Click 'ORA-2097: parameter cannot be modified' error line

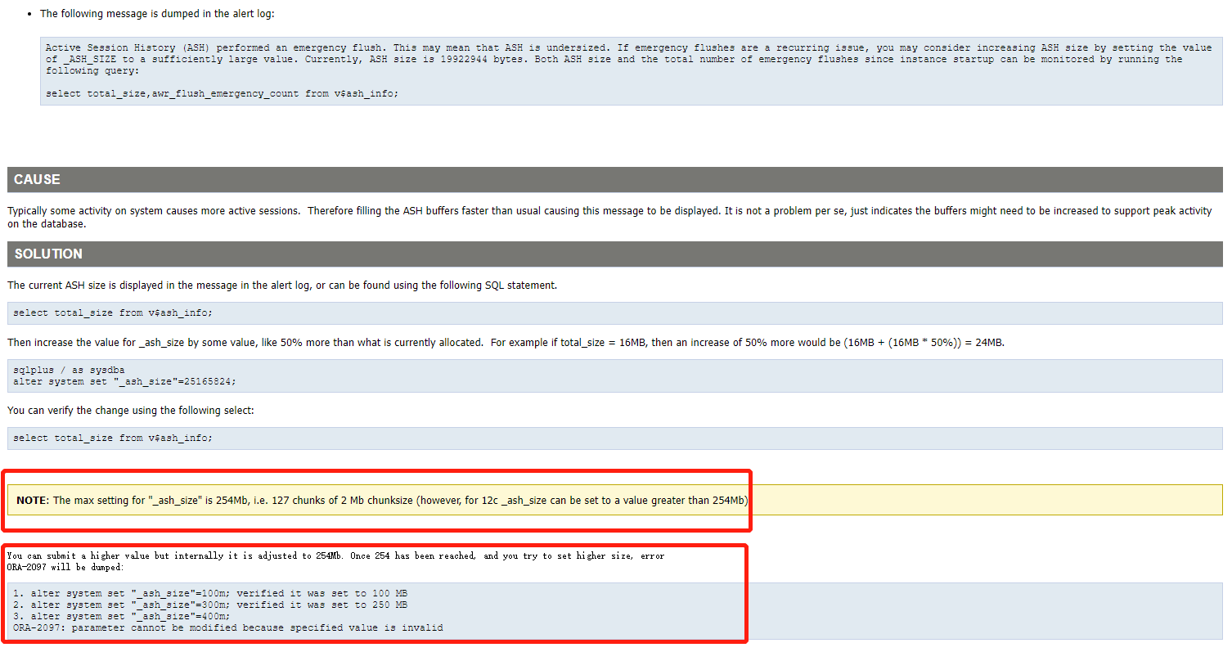tap(228, 627)
